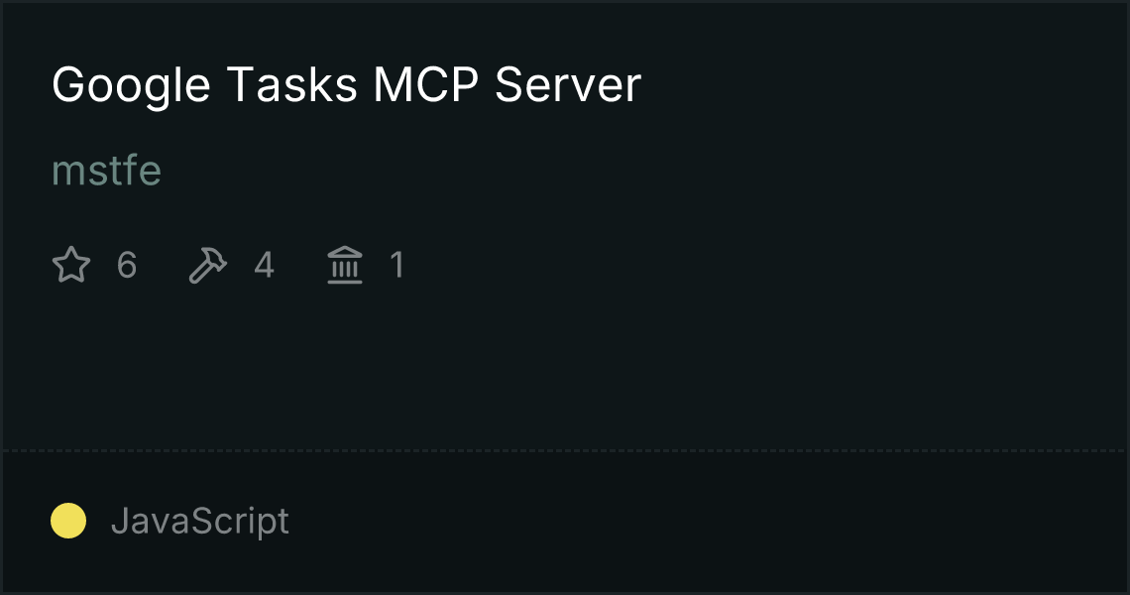Click blank space right of the mstfe author

pos(641,171)
